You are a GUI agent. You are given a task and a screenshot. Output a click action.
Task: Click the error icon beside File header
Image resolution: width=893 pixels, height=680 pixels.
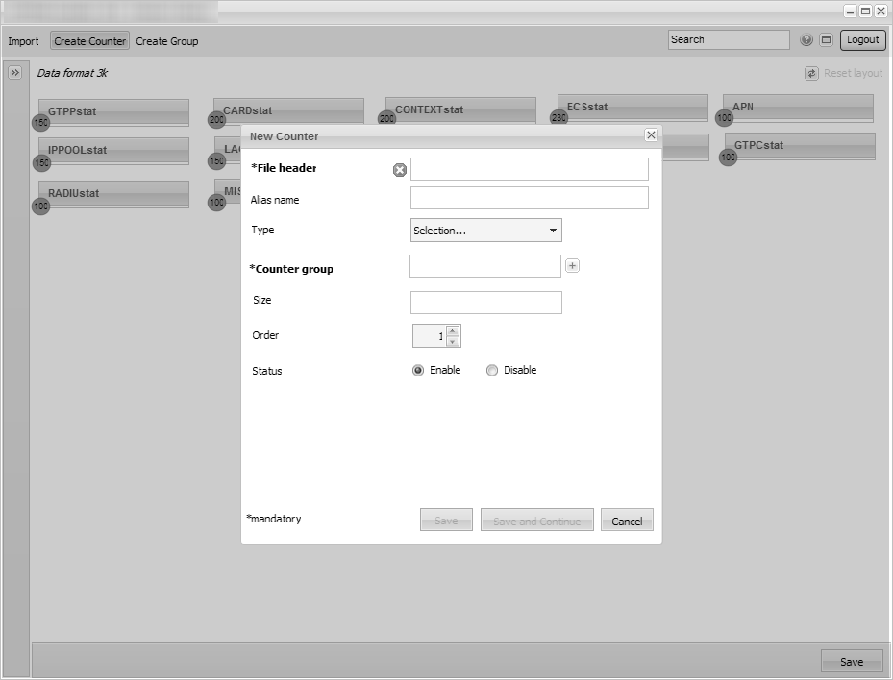tap(400, 170)
